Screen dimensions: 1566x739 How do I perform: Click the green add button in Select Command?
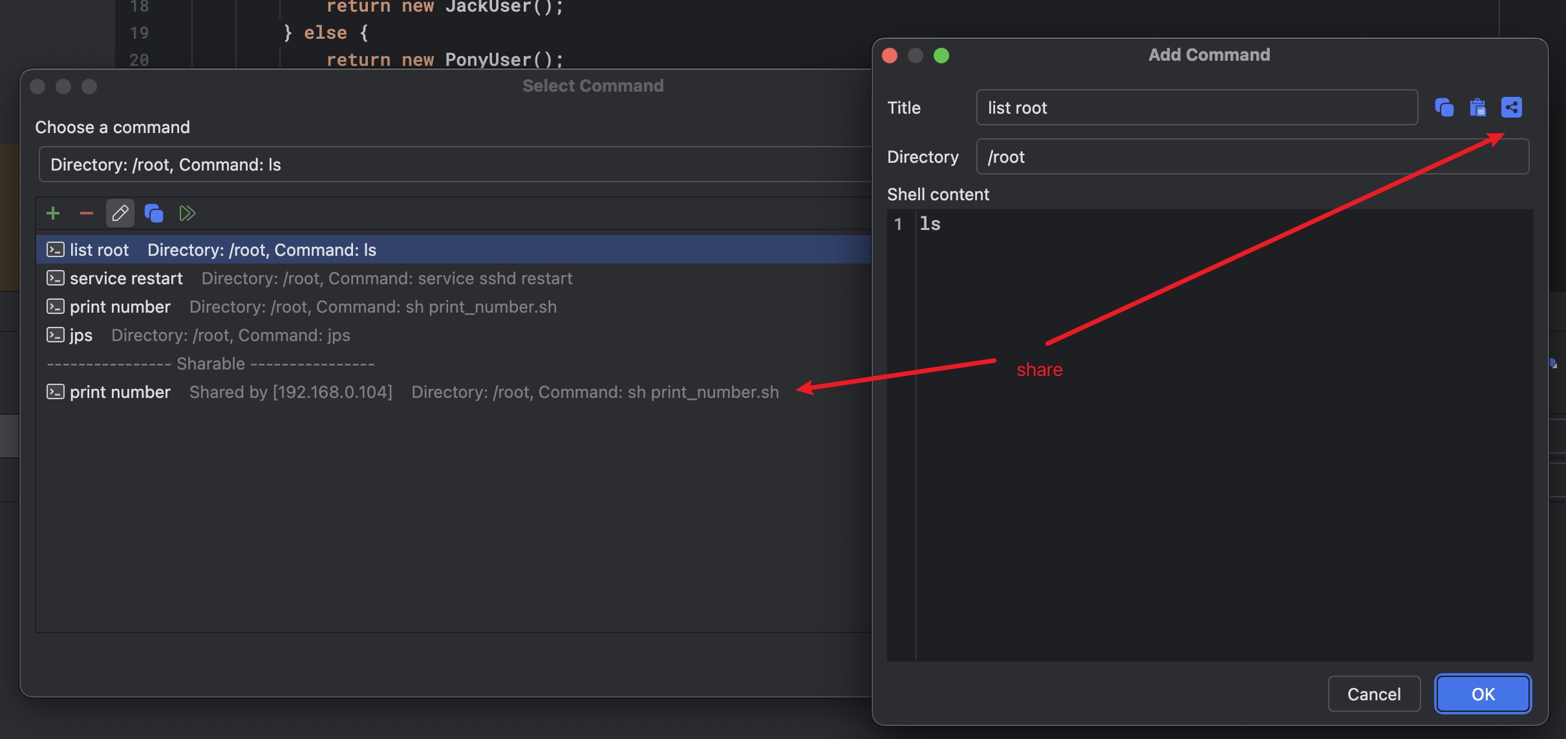pyautogui.click(x=54, y=213)
